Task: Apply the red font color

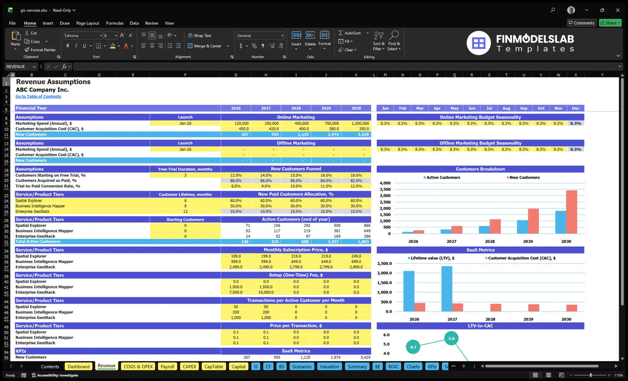Action: pyautogui.click(x=126, y=46)
